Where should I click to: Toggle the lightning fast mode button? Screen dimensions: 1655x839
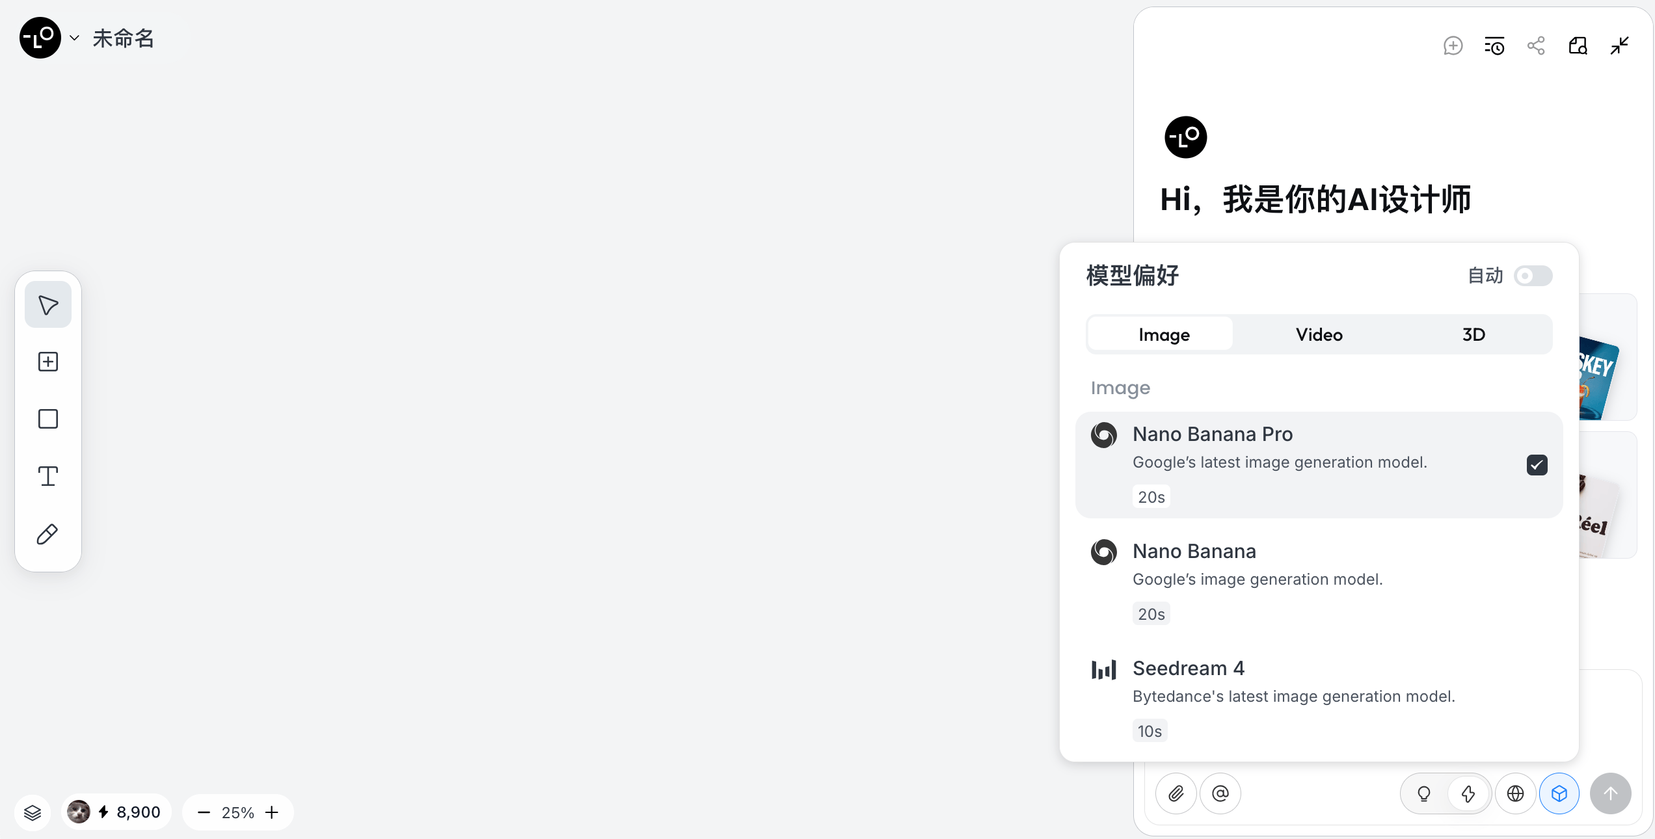coord(1468,793)
